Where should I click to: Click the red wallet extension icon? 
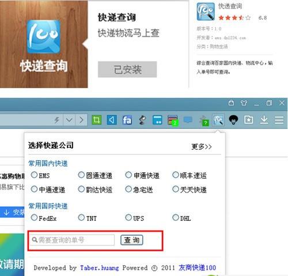(x=173, y=120)
